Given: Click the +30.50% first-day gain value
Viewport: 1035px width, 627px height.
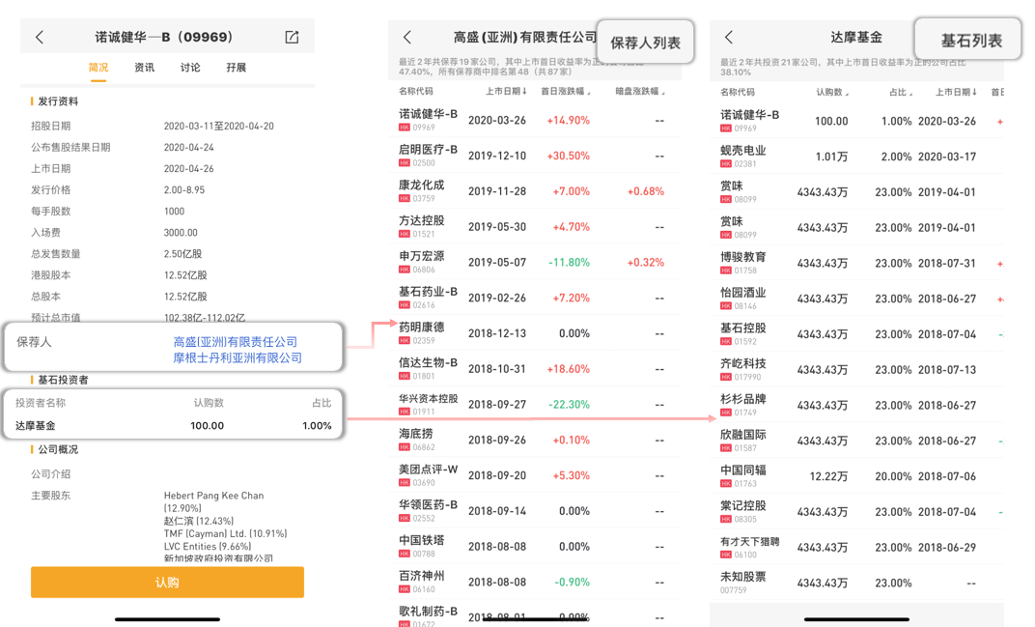Looking at the screenshot, I should [569, 156].
